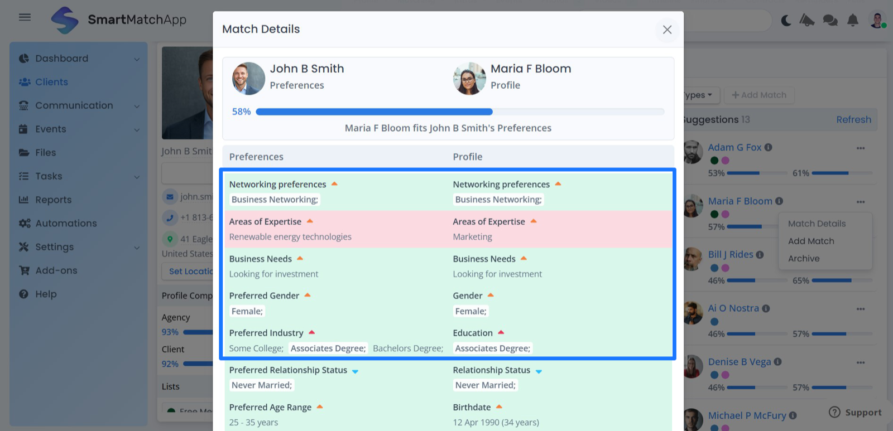Image resolution: width=893 pixels, height=431 pixels.
Task: Click the announcements icon beside the moon
Action: point(807,21)
